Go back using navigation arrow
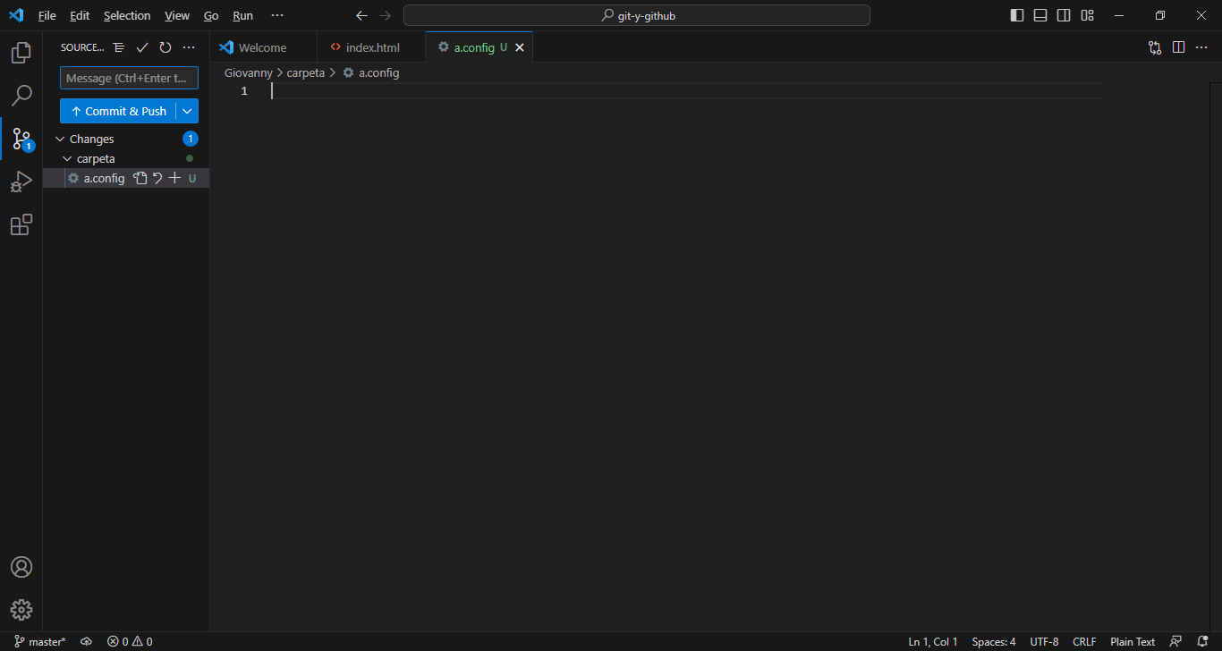 [361, 15]
